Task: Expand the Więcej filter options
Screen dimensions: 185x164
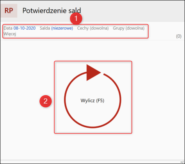Action: [x=10, y=34]
